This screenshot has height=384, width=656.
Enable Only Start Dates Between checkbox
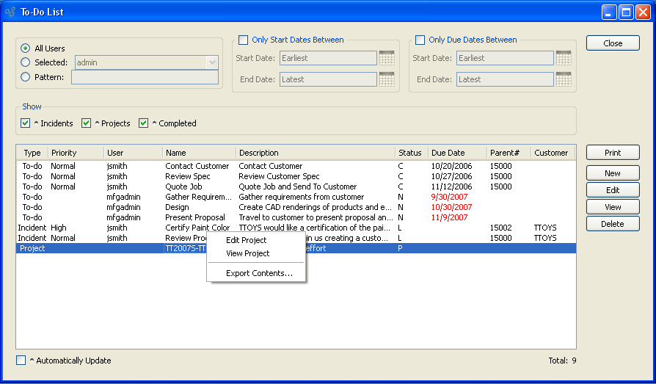tap(244, 40)
